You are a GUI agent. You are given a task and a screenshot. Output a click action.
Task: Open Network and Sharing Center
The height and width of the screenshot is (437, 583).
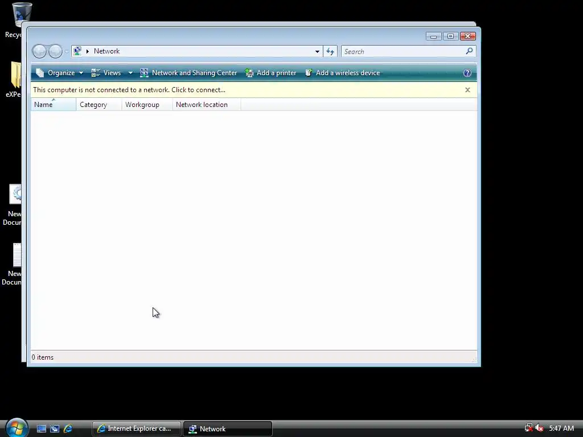(188, 73)
